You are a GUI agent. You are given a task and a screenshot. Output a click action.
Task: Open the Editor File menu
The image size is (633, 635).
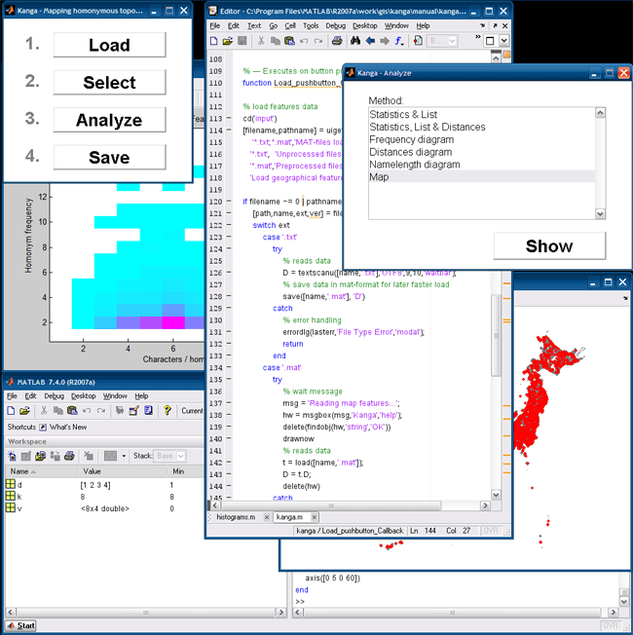[214, 26]
